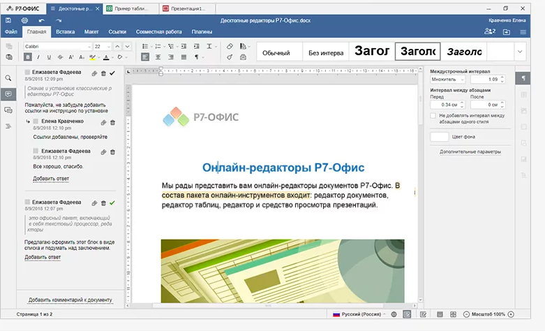Click 'Добавить комментарий к документу' link
Image resolution: width=545 pixels, height=331 pixels.
[70, 300]
